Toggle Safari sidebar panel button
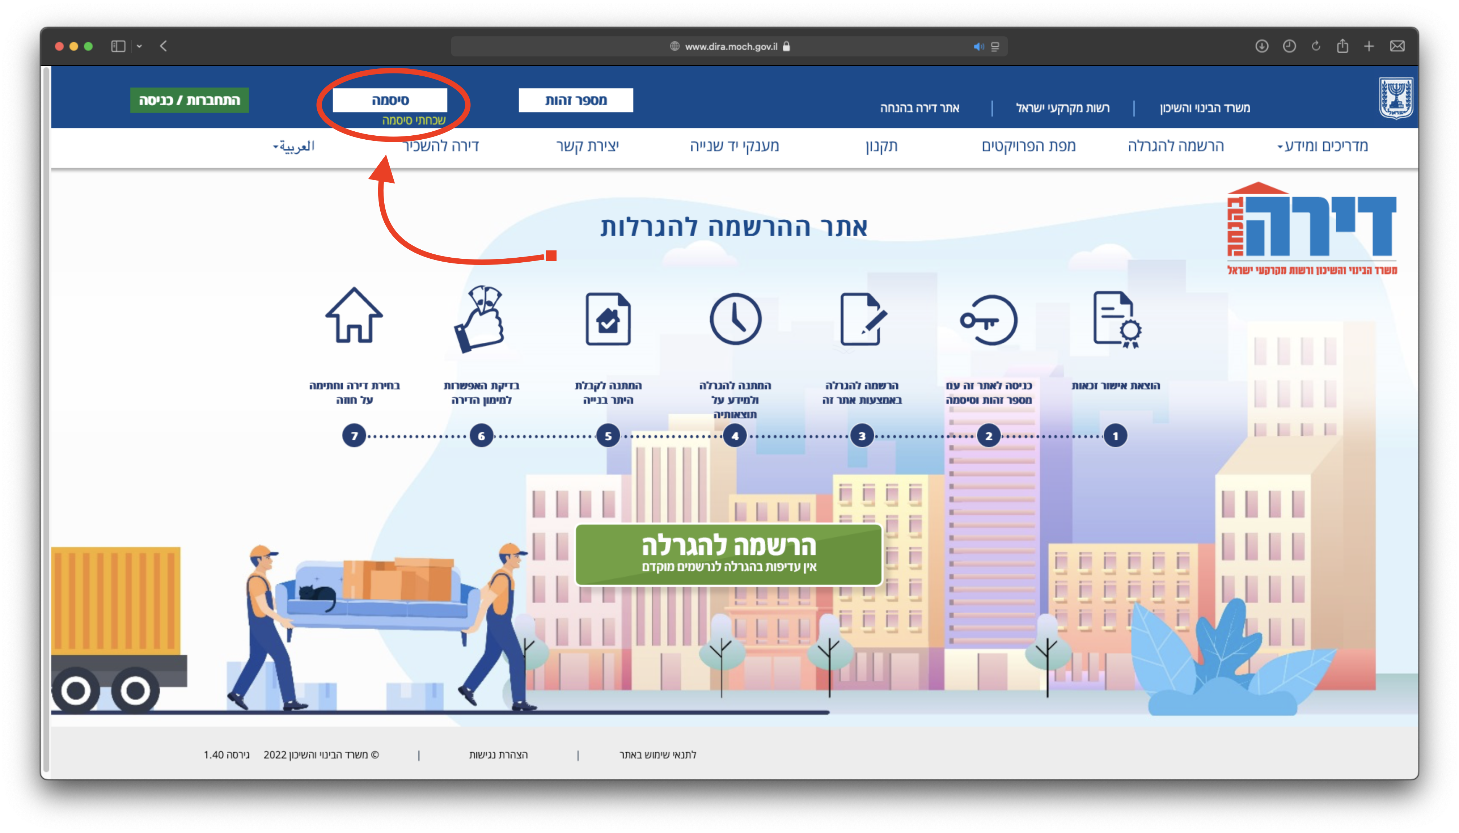The height and width of the screenshot is (833, 1459). pos(118,46)
